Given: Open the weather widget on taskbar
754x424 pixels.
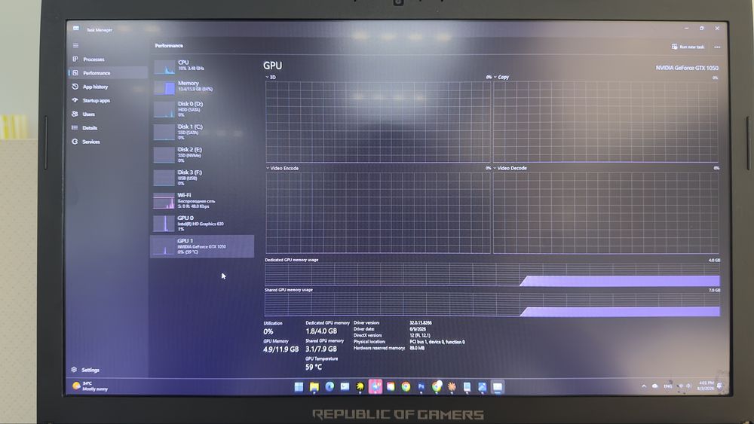Looking at the screenshot, I should [90, 386].
